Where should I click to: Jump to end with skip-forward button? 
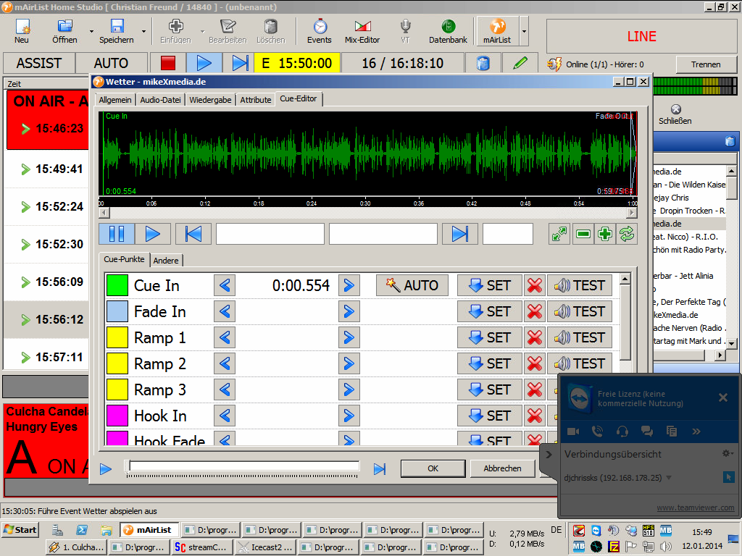[x=459, y=234]
